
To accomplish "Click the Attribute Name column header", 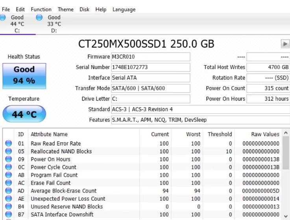I will [x=83, y=134].
